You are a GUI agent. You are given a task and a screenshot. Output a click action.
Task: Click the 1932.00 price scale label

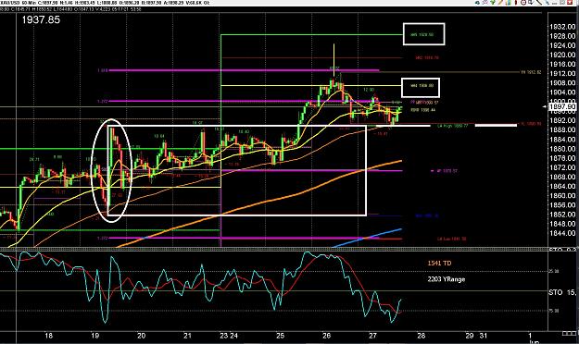562,27
